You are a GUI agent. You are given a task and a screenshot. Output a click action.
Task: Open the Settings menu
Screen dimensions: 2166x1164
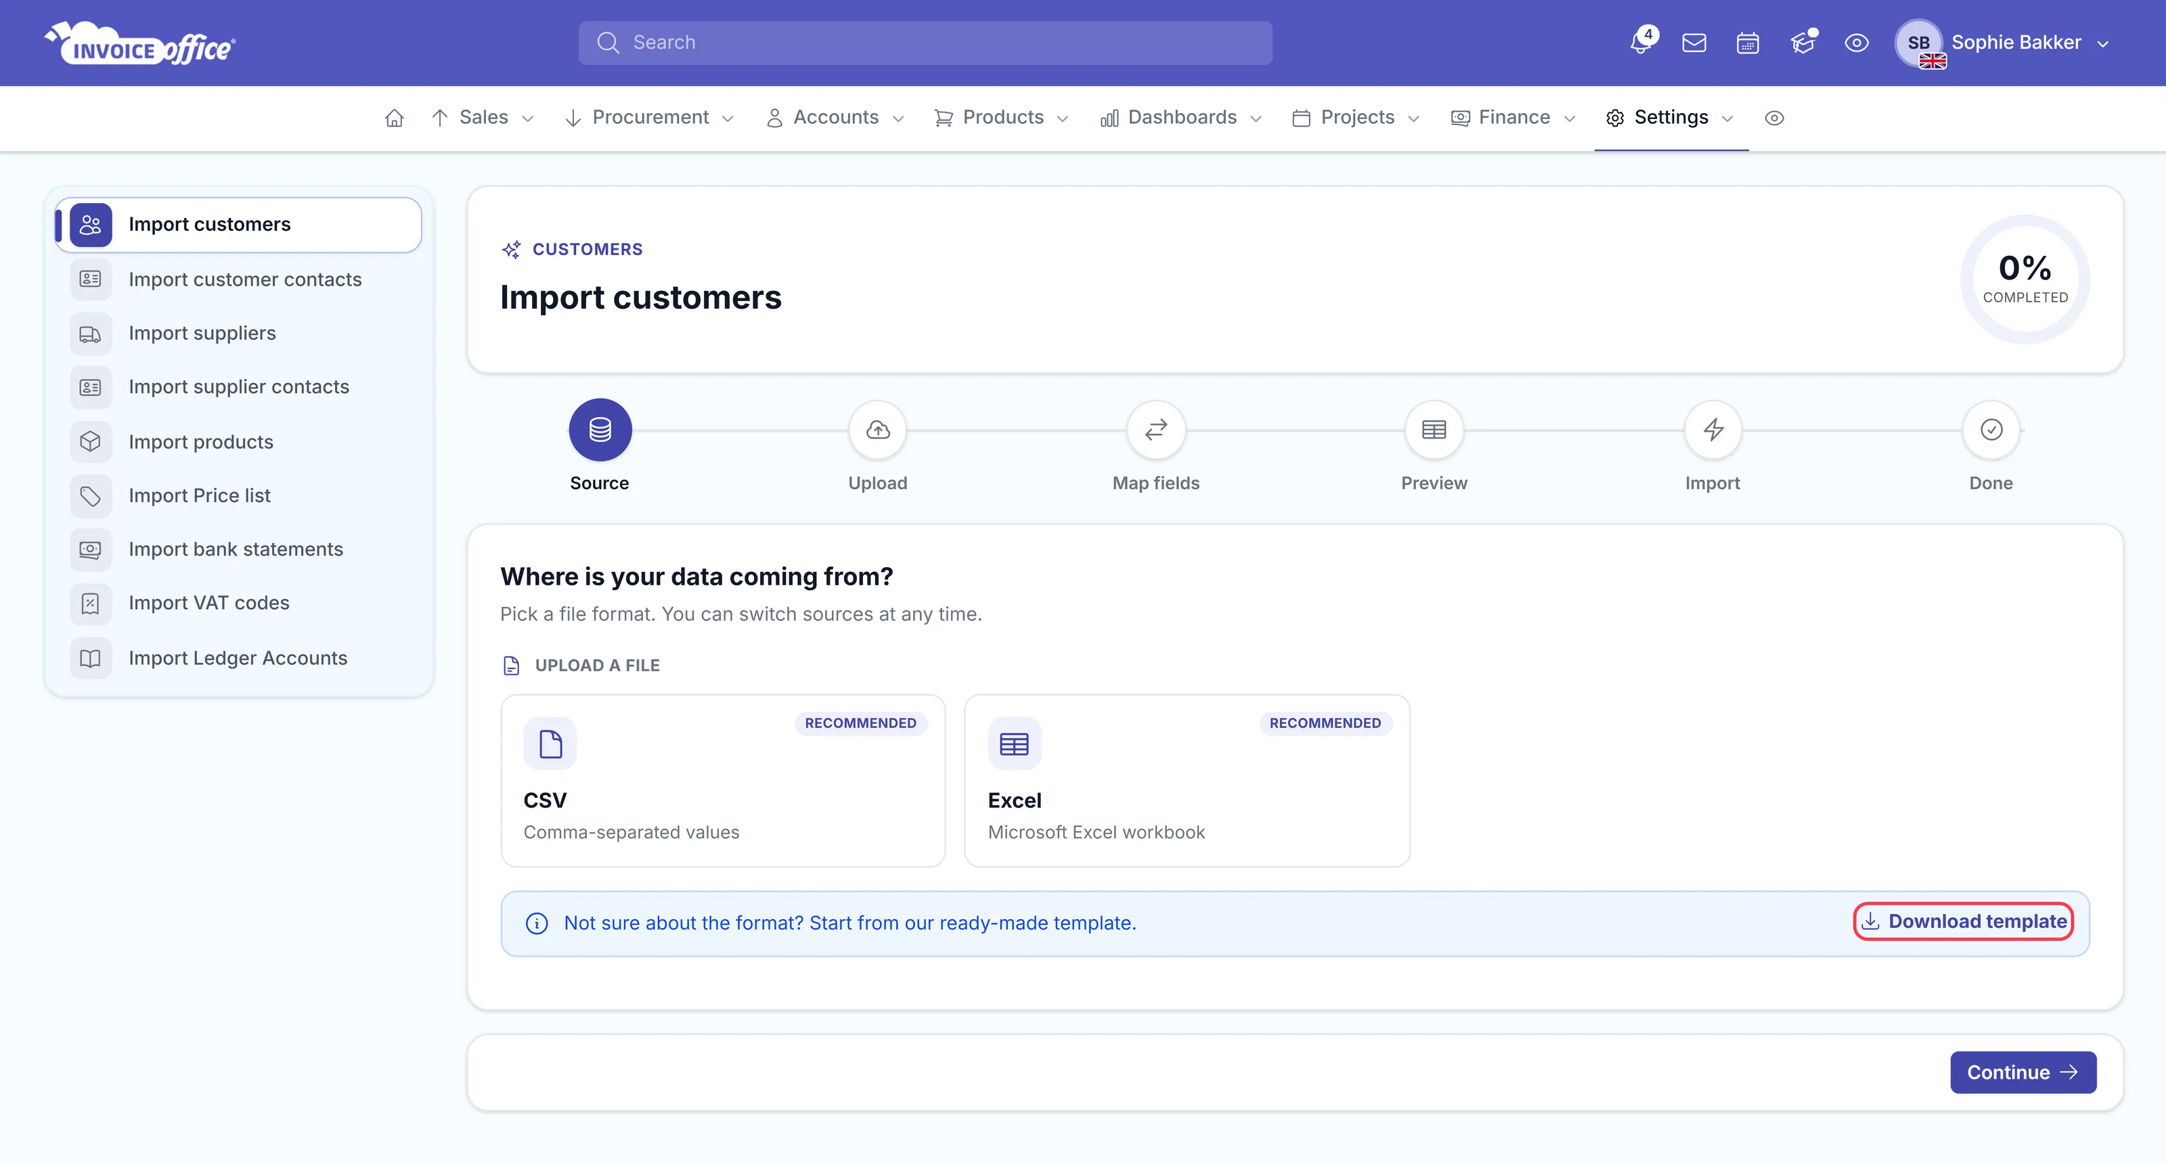[1671, 118]
